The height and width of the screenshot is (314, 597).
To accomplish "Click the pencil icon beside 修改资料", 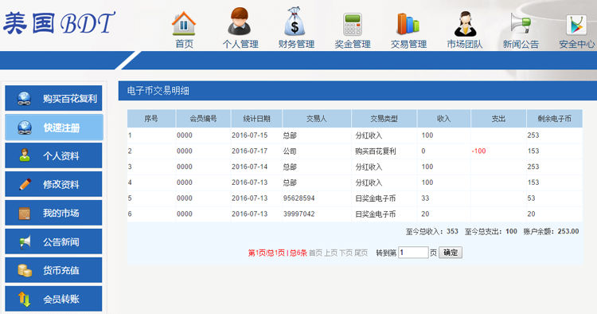I will point(25,184).
